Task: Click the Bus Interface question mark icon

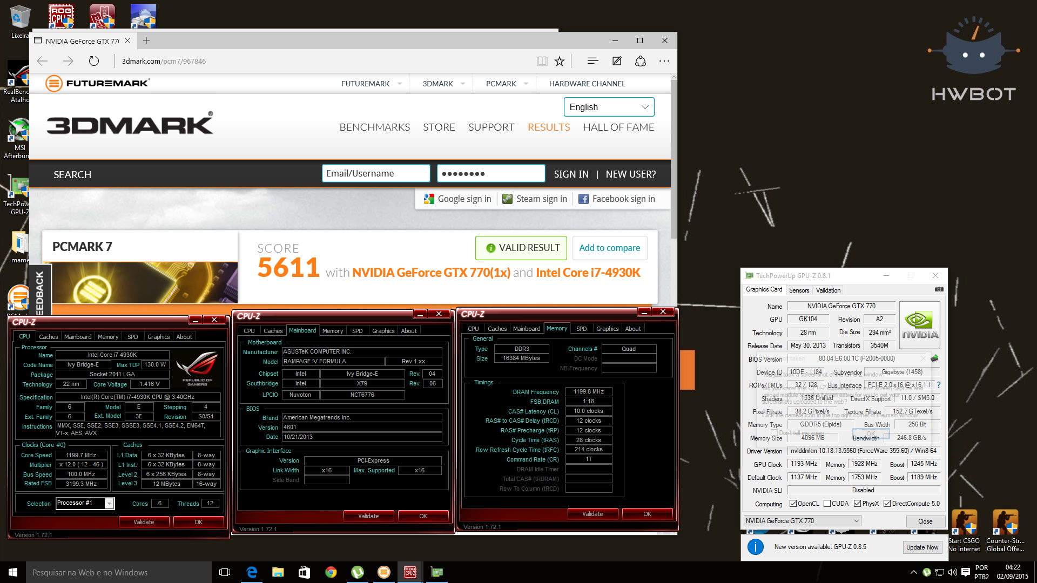Action: click(939, 385)
